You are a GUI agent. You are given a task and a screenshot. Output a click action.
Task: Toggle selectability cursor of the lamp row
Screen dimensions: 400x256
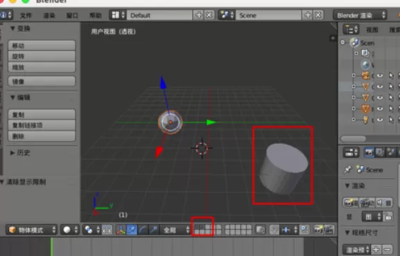(x=391, y=120)
